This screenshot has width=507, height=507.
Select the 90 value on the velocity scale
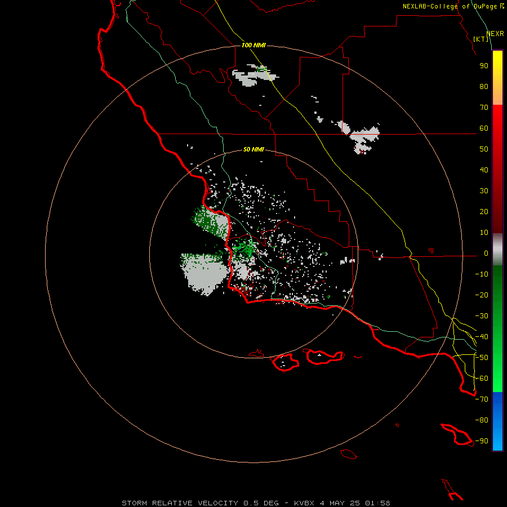click(484, 66)
